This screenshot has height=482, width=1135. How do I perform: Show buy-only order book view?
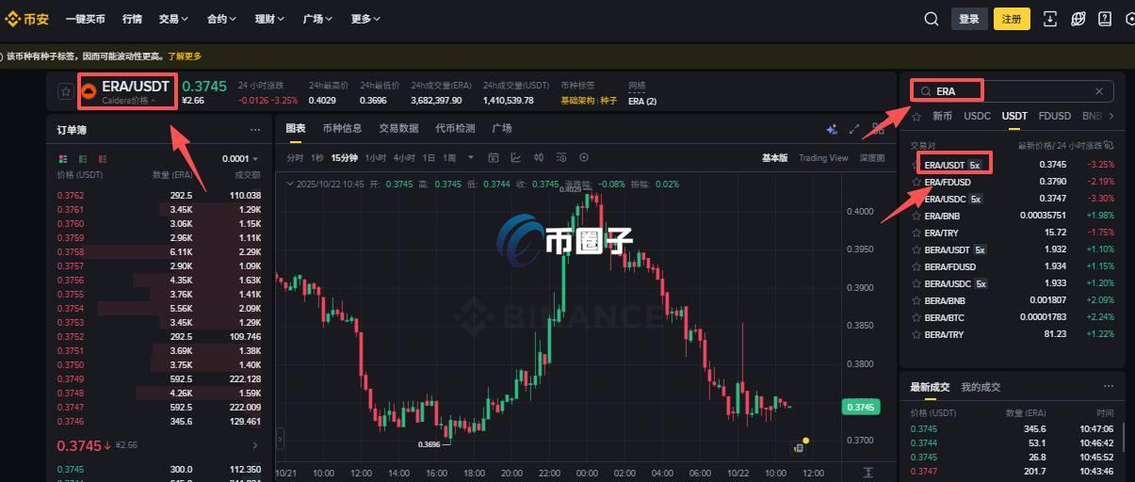point(83,158)
